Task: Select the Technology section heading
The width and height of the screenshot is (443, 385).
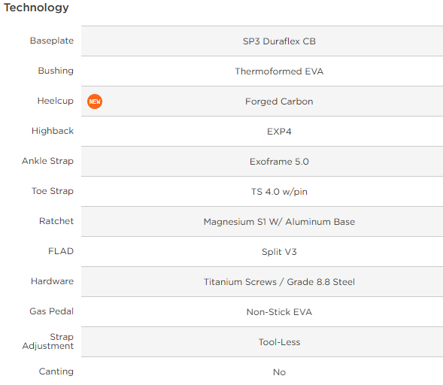Action: point(36,8)
